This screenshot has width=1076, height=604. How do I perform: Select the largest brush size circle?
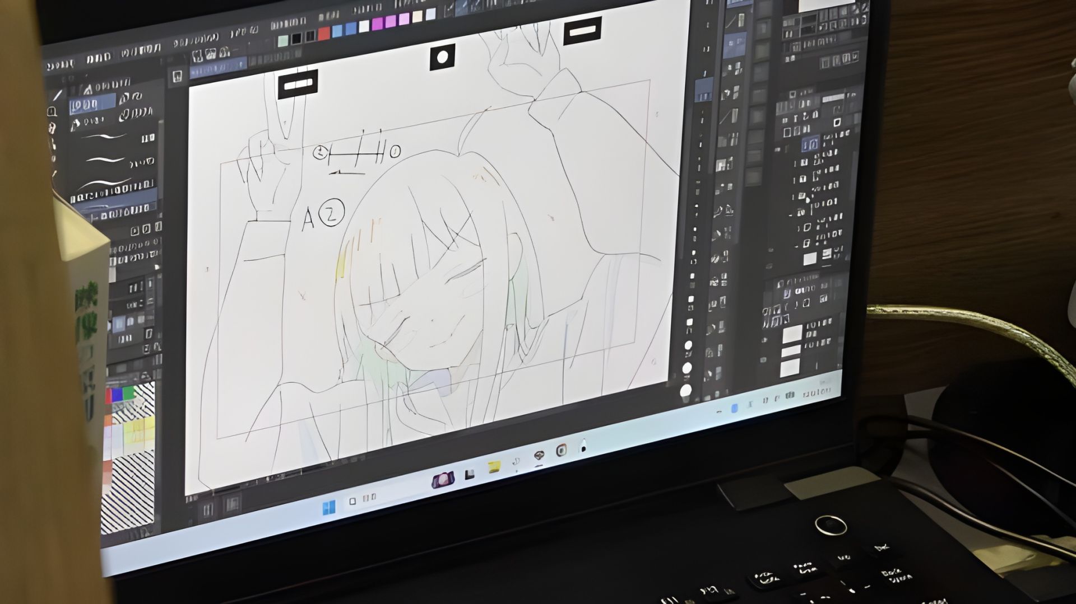[686, 391]
